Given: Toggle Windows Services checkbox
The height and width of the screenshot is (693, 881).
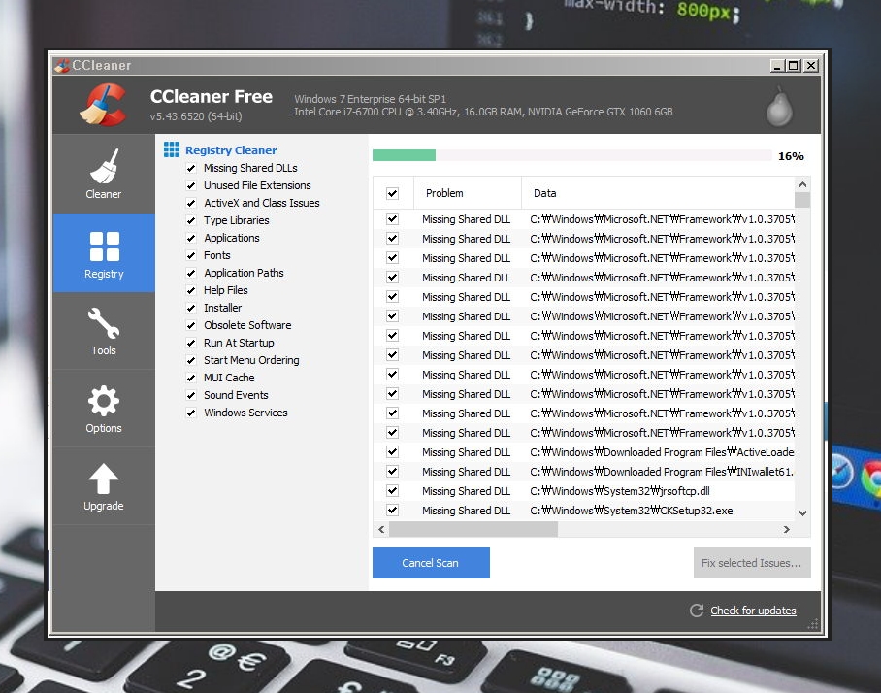Looking at the screenshot, I should (x=191, y=412).
